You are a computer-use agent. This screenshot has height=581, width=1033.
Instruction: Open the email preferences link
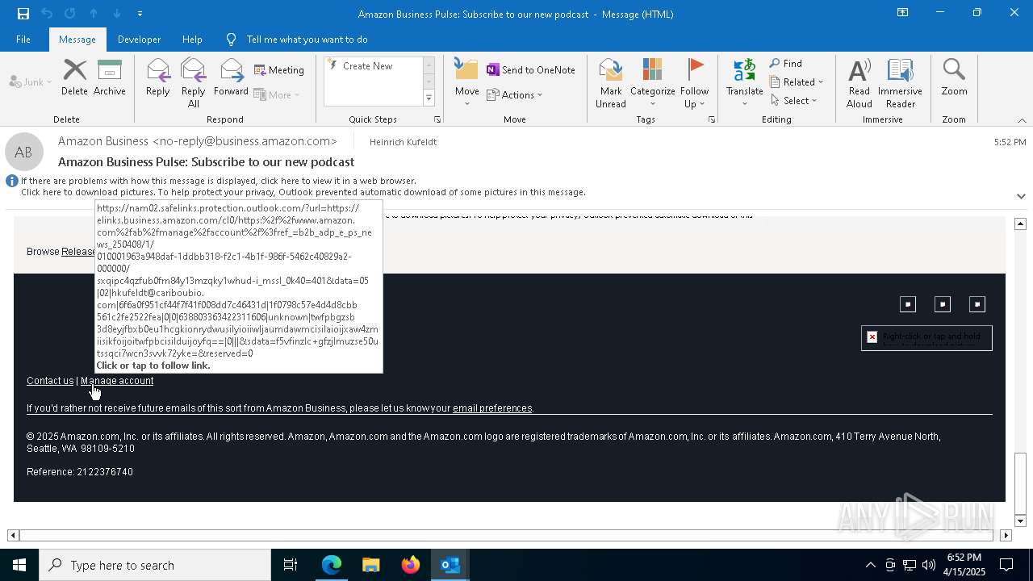coord(492,408)
